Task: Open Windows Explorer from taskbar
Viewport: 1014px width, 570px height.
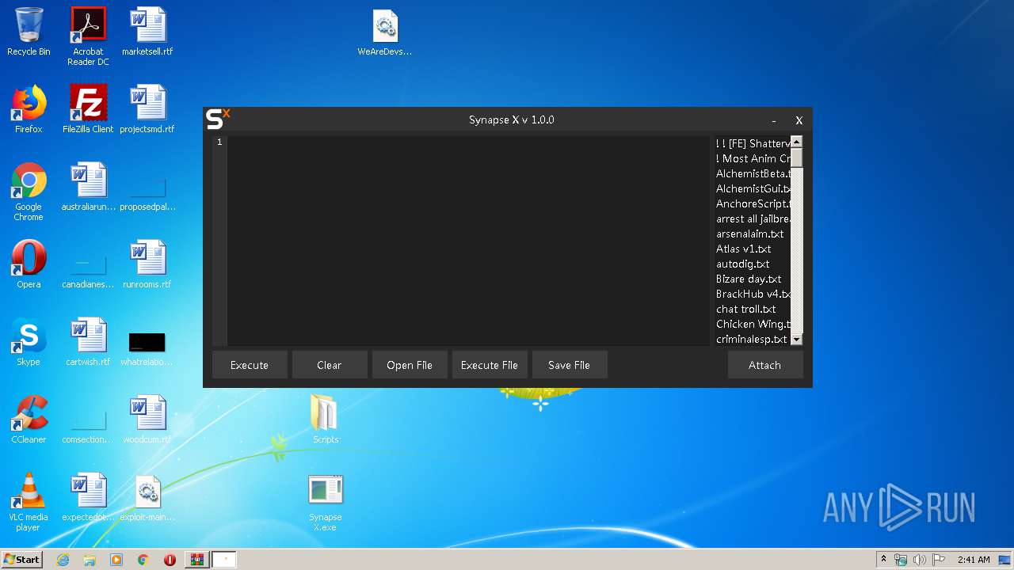Action: tap(90, 560)
